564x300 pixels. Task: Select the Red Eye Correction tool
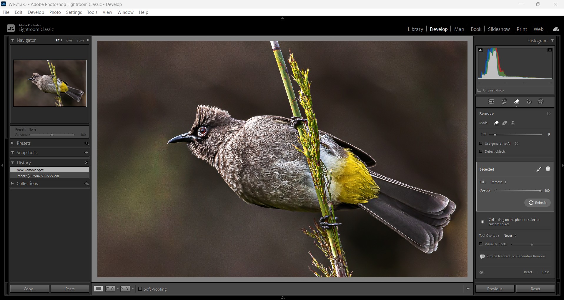pyautogui.click(x=529, y=102)
